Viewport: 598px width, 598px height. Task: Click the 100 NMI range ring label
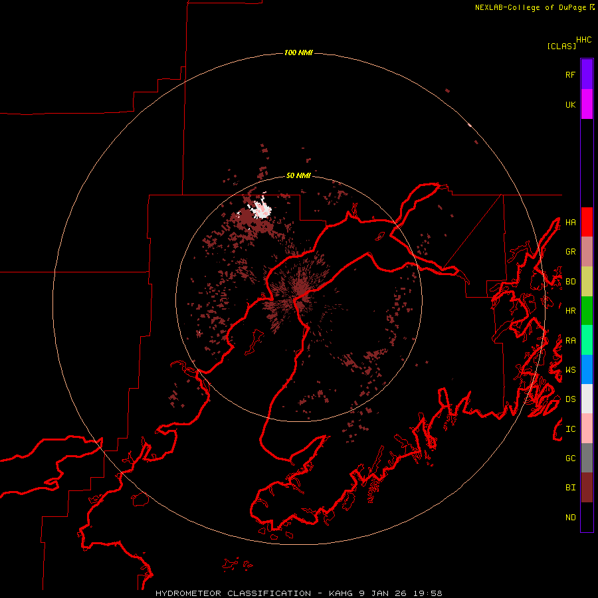tap(298, 52)
